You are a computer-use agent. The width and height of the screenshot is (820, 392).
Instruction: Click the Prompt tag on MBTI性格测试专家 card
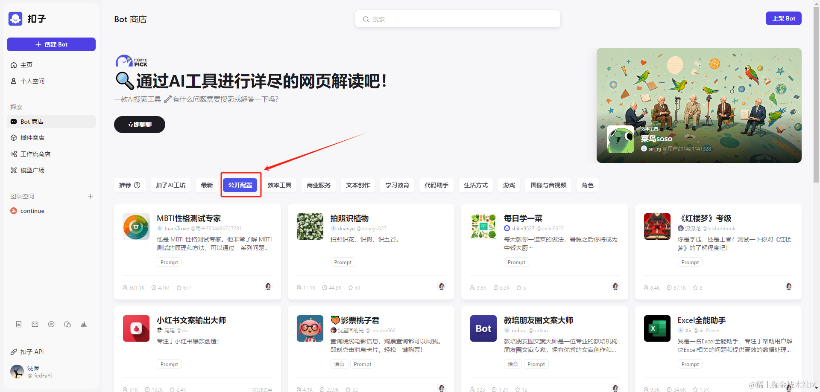point(169,262)
